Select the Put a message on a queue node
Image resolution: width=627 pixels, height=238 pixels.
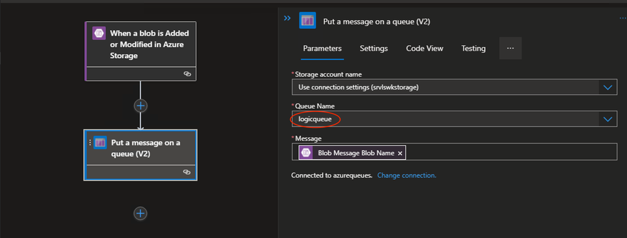click(141, 155)
